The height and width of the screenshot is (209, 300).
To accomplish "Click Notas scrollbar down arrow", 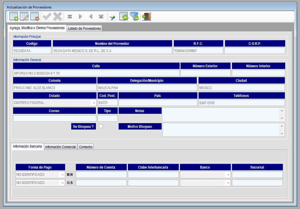I will 282,118.
